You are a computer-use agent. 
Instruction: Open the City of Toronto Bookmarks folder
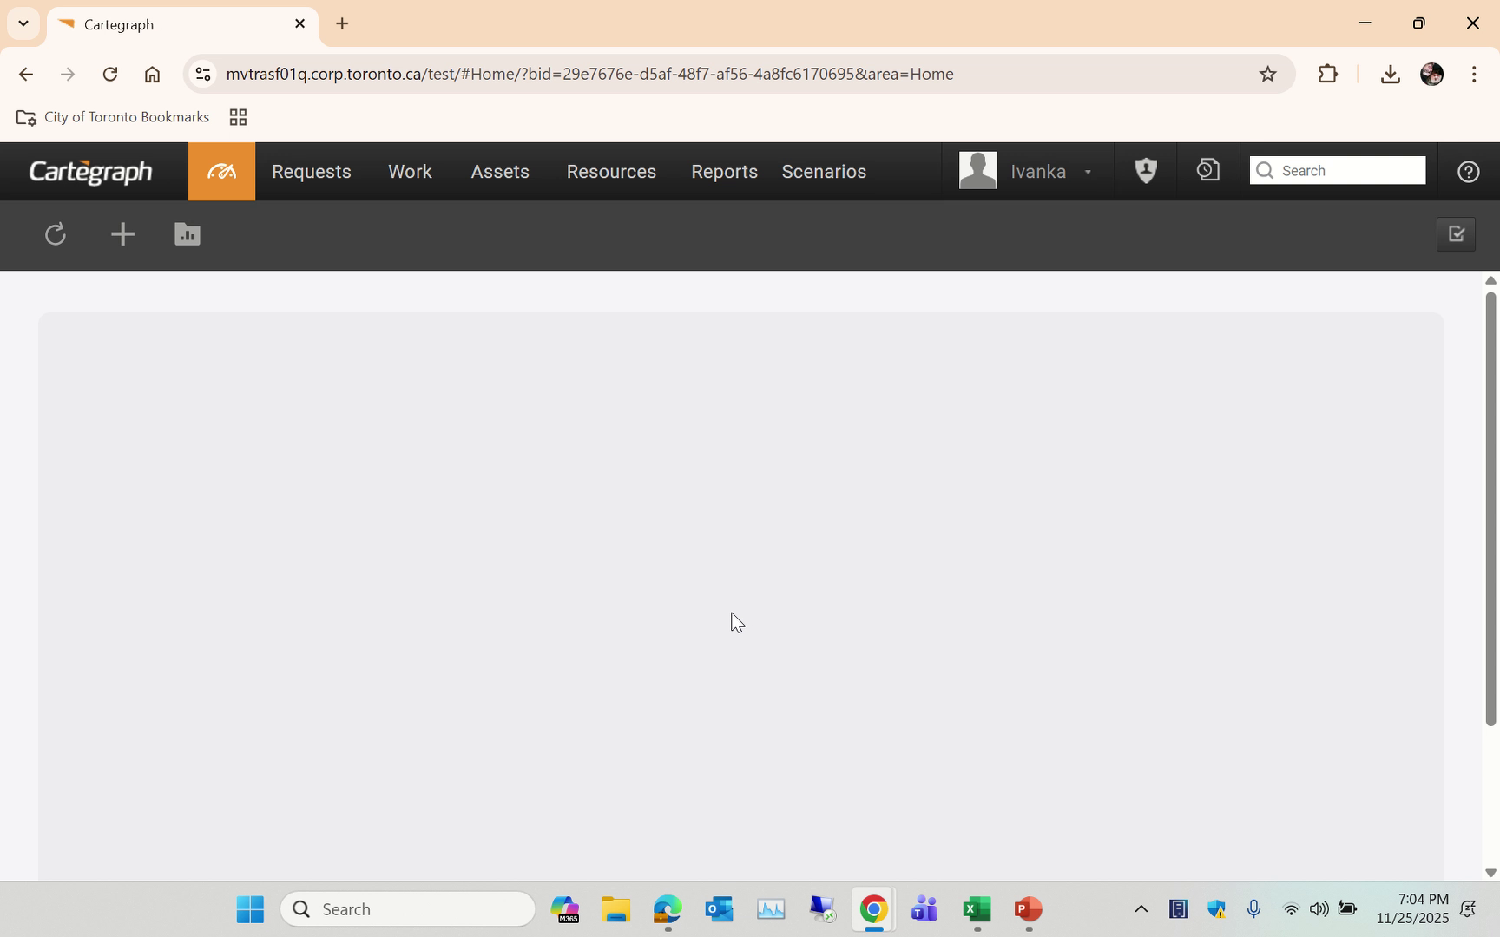[x=112, y=117]
